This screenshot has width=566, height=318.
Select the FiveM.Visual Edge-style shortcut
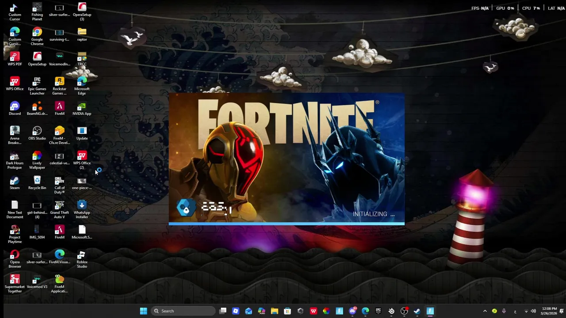[59, 257]
